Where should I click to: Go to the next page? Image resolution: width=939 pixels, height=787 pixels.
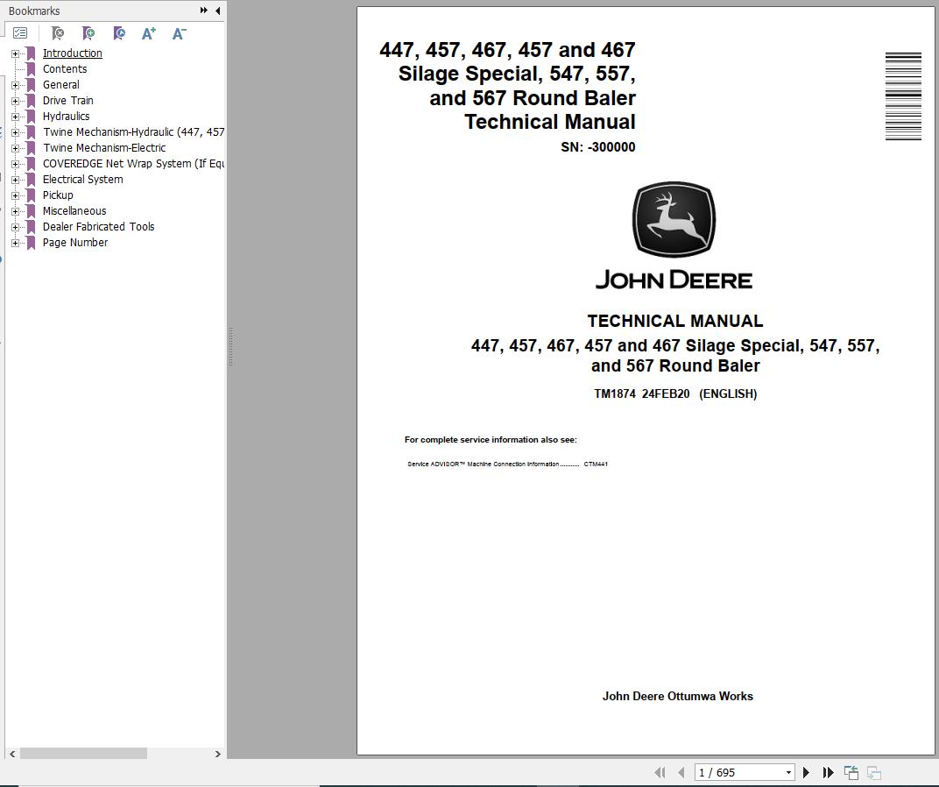coord(806,773)
